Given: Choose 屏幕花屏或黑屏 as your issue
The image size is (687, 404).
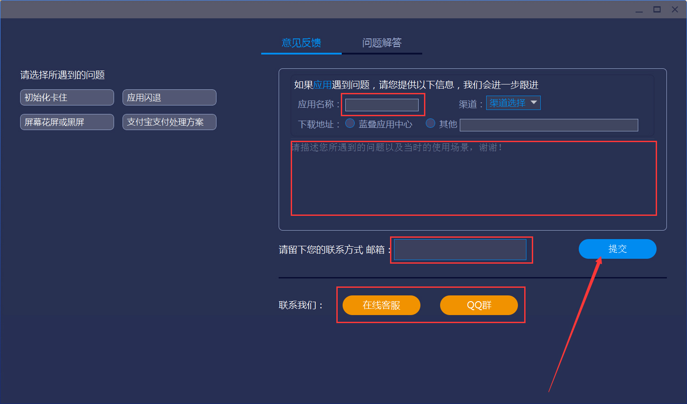Looking at the screenshot, I should point(67,122).
